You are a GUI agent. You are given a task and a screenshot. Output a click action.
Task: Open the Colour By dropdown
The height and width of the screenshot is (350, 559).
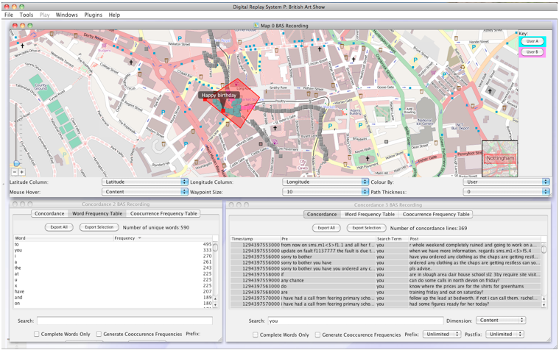tap(507, 182)
